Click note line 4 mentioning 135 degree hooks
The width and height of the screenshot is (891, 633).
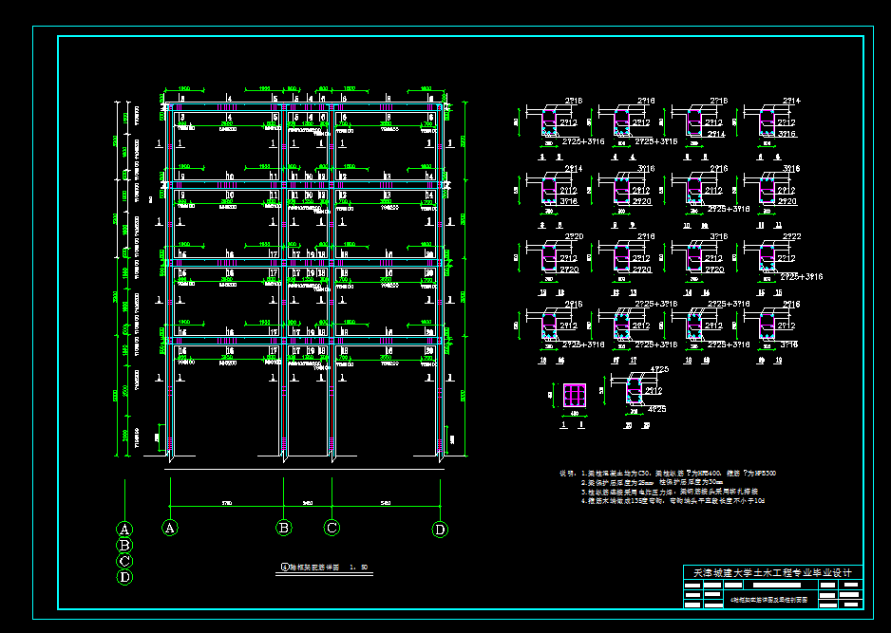673,501
